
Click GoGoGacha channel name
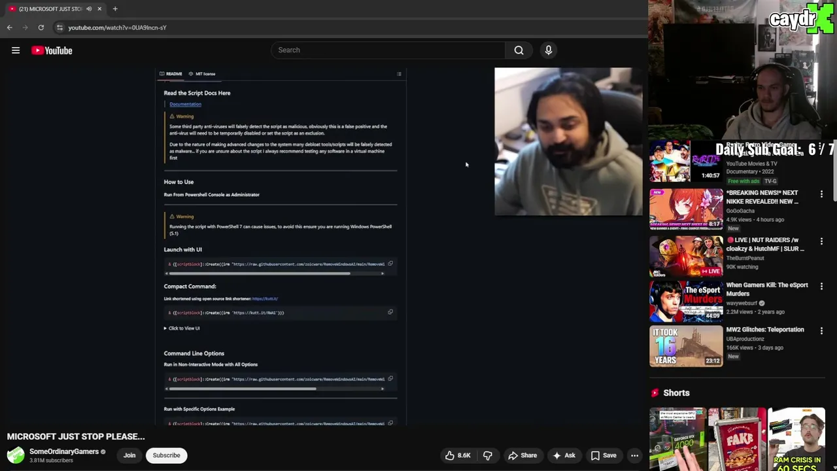pyautogui.click(x=740, y=211)
